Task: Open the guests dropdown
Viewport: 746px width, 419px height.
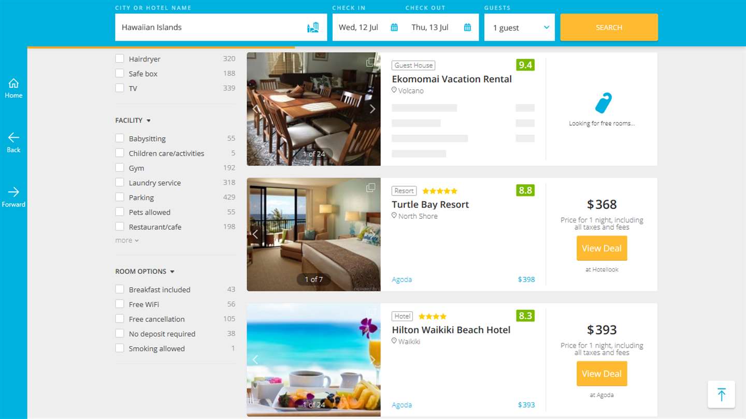Action: click(520, 27)
